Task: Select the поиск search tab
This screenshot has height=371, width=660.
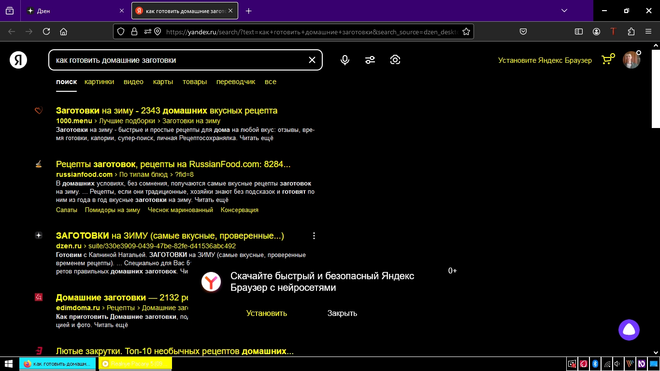Action: pos(66,82)
